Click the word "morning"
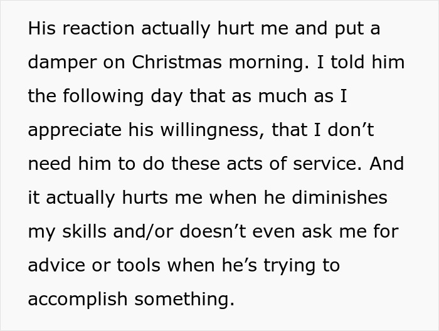The height and width of the screenshot is (331, 439). click(x=268, y=63)
